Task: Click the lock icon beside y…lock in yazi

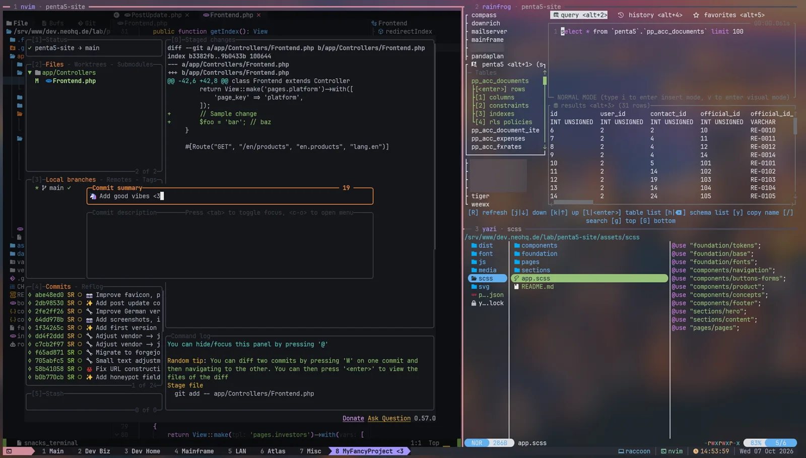Action: [474, 303]
